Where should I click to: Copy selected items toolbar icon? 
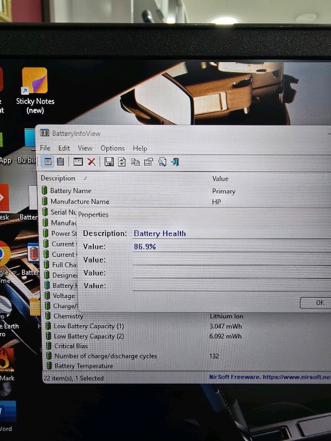(x=135, y=162)
